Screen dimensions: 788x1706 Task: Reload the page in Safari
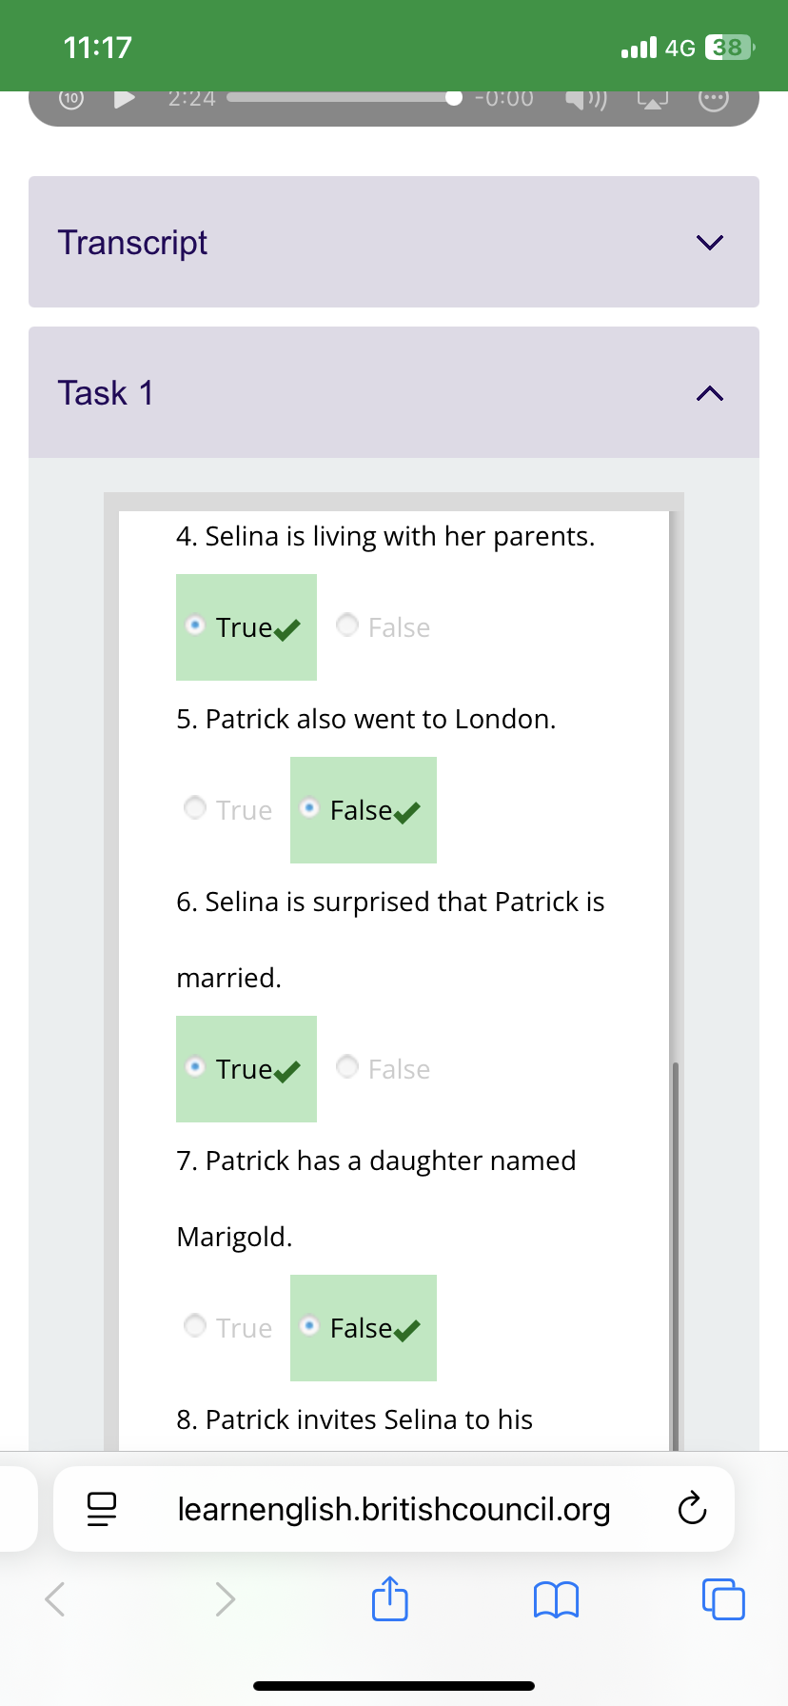[692, 1509]
